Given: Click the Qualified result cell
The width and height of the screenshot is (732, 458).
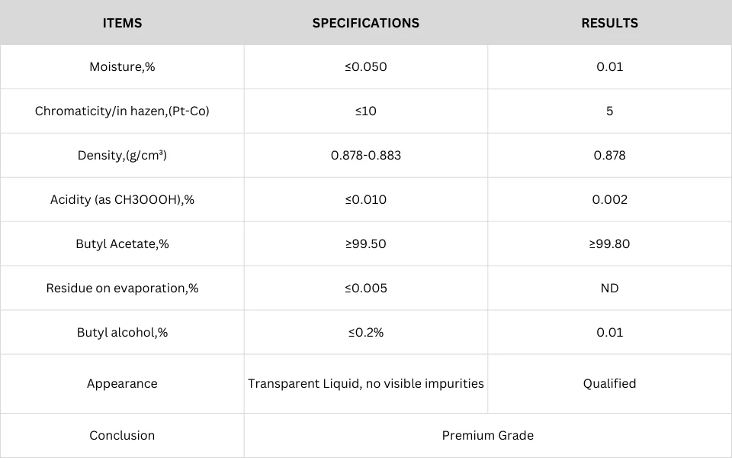Looking at the screenshot, I should click(x=610, y=384).
